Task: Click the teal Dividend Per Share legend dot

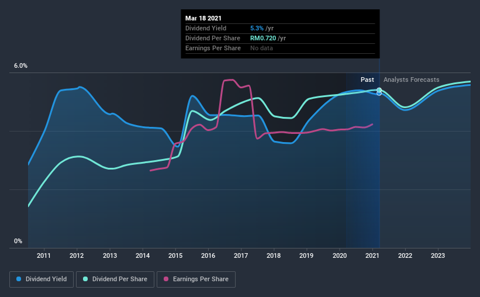Action: tap(85, 279)
